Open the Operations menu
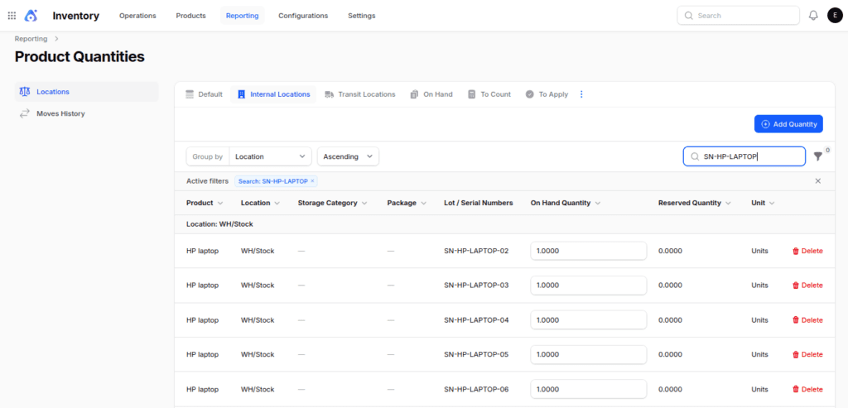 click(x=137, y=16)
